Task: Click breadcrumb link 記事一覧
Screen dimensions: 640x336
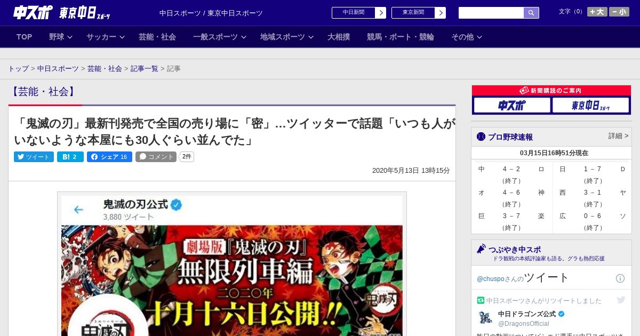Action: pyautogui.click(x=145, y=69)
